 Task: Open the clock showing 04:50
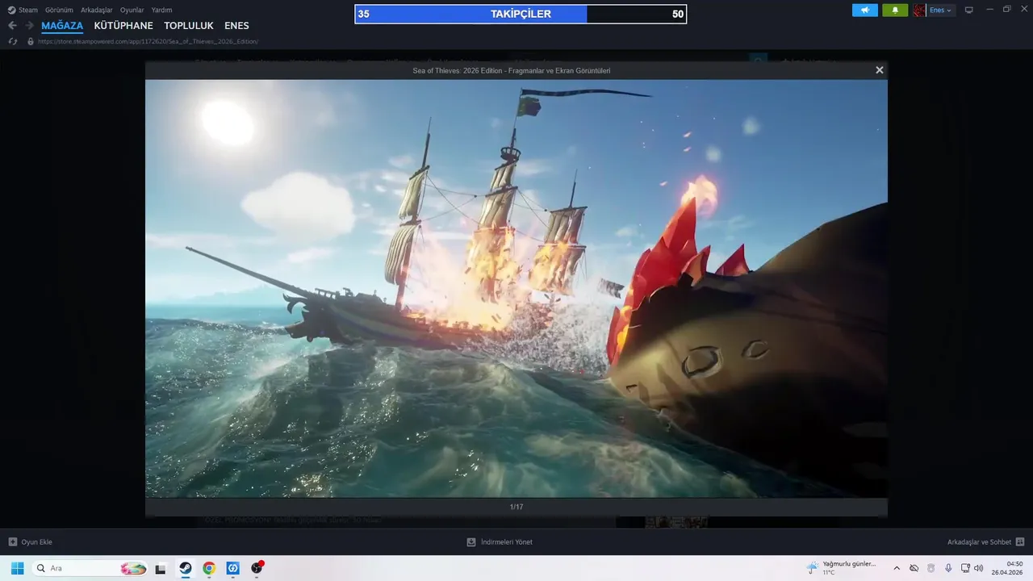[1009, 568]
